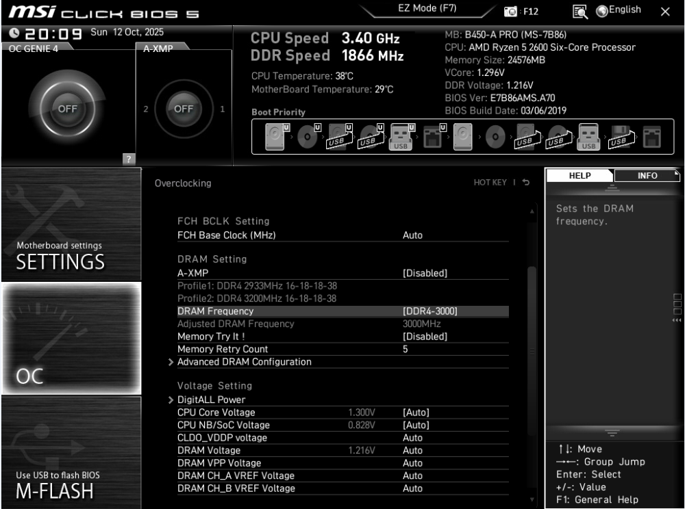The height and width of the screenshot is (509, 685).
Task: Expand the DigitALL Power submenu
Action: pos(211,400)
